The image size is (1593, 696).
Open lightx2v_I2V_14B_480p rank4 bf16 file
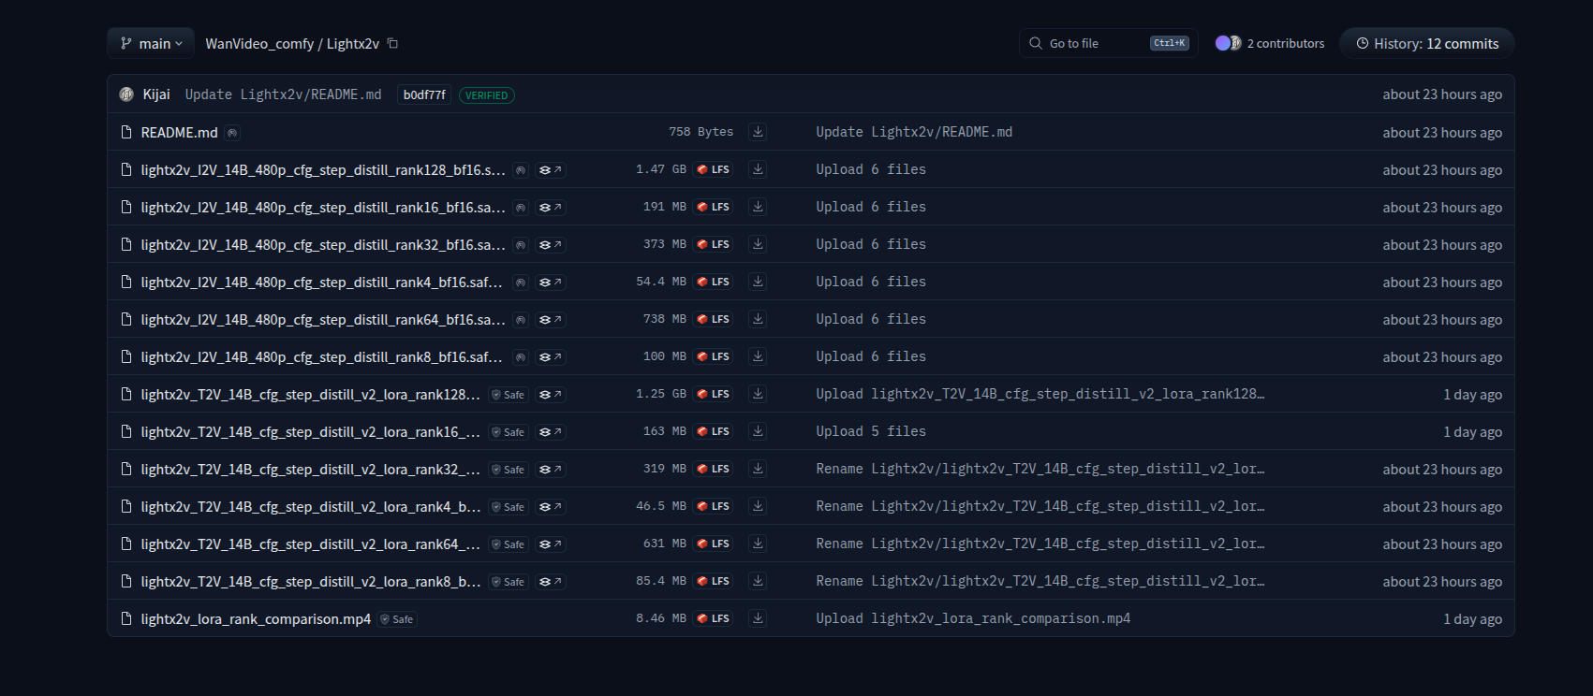[322, 283]
